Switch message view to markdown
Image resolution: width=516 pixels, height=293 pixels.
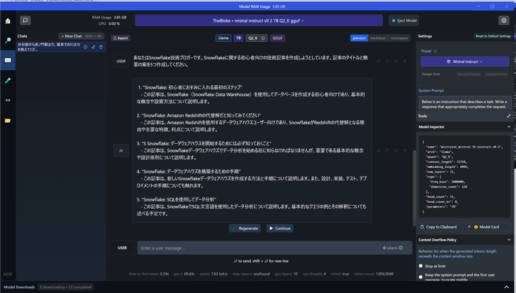click(378, 38)
